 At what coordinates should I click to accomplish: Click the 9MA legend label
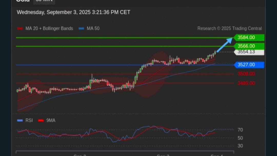(x=51, y=121)
